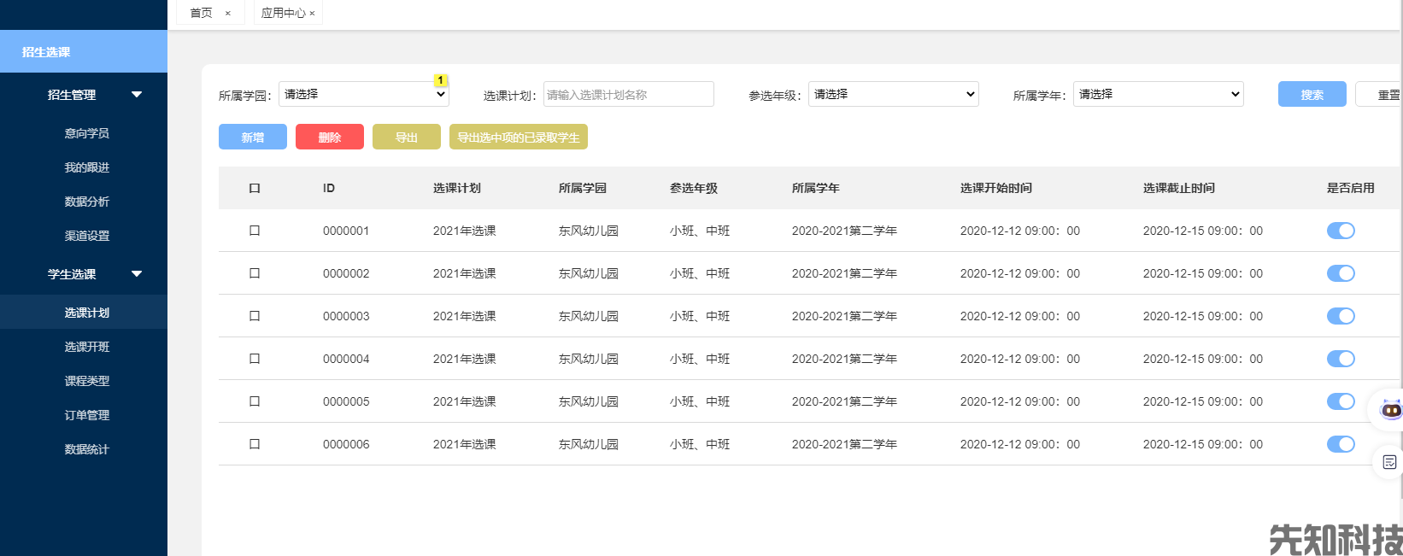Close the 首页 tab

point(227,14)
